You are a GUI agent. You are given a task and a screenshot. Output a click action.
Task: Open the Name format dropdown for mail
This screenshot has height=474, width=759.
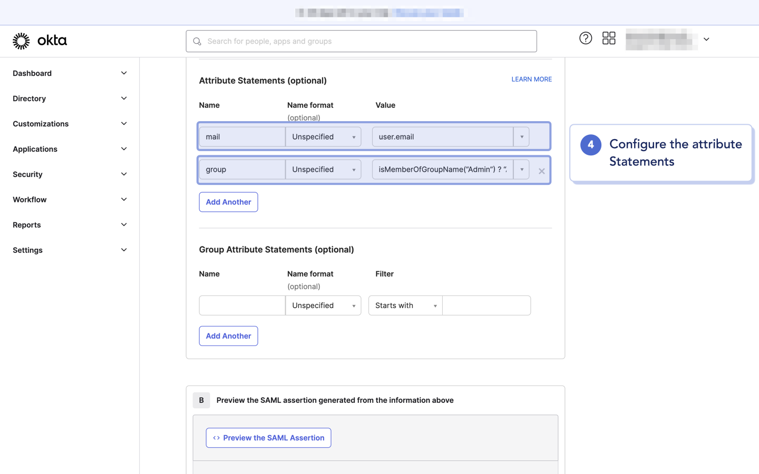point(353,136)
